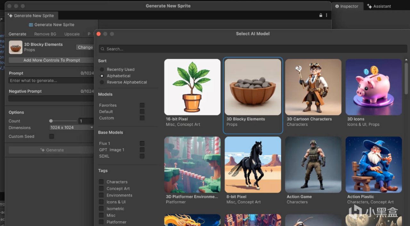This screenshot has height=226, width=410.
Task: Select the 3D Blocky Elements model card
Action: point(253,95)
